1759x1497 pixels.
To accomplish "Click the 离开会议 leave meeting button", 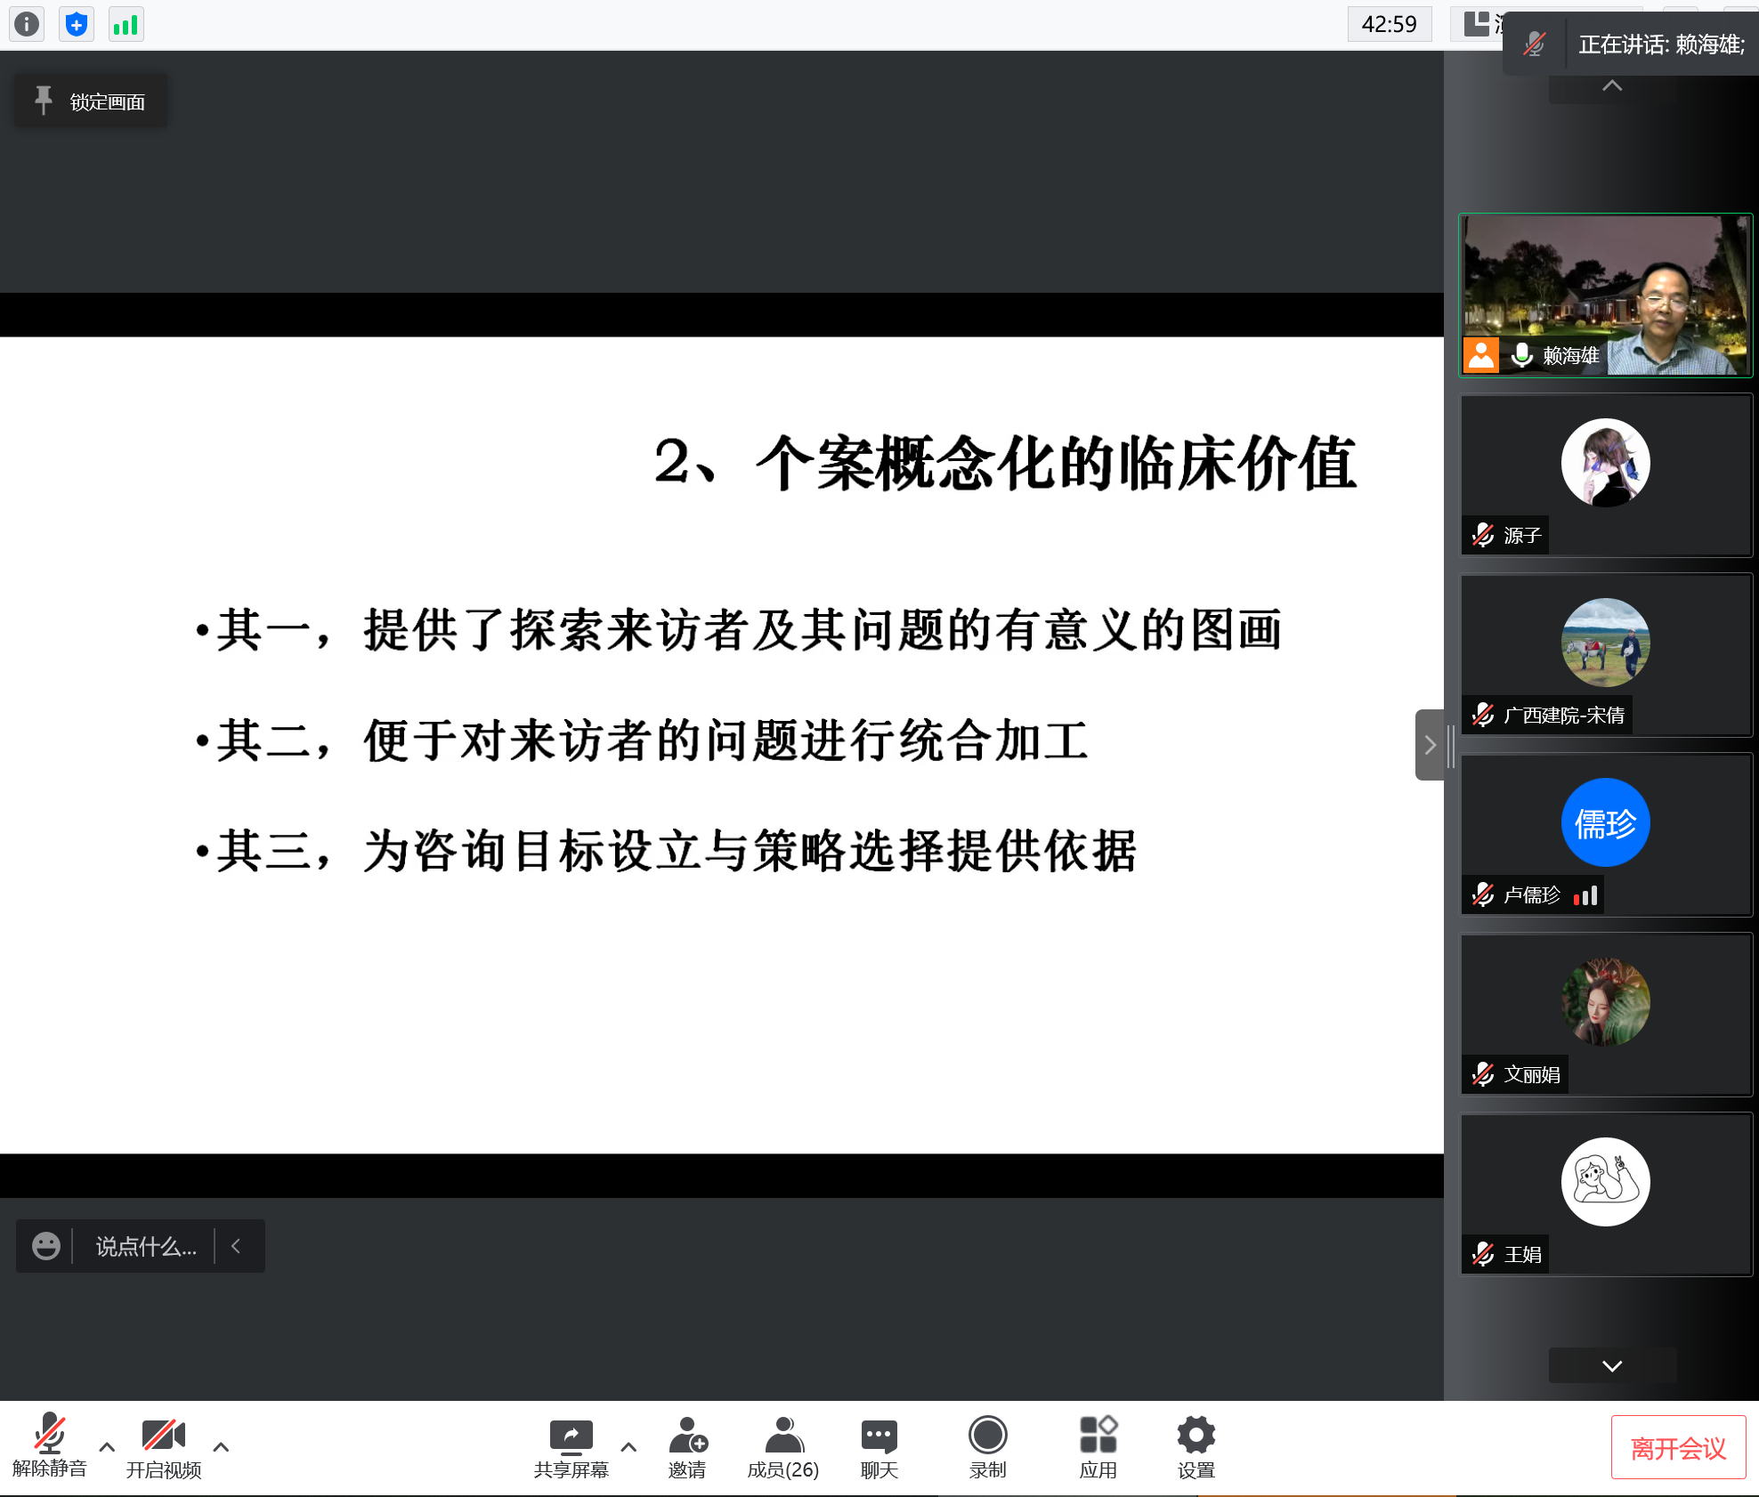I will 1678,1448.
